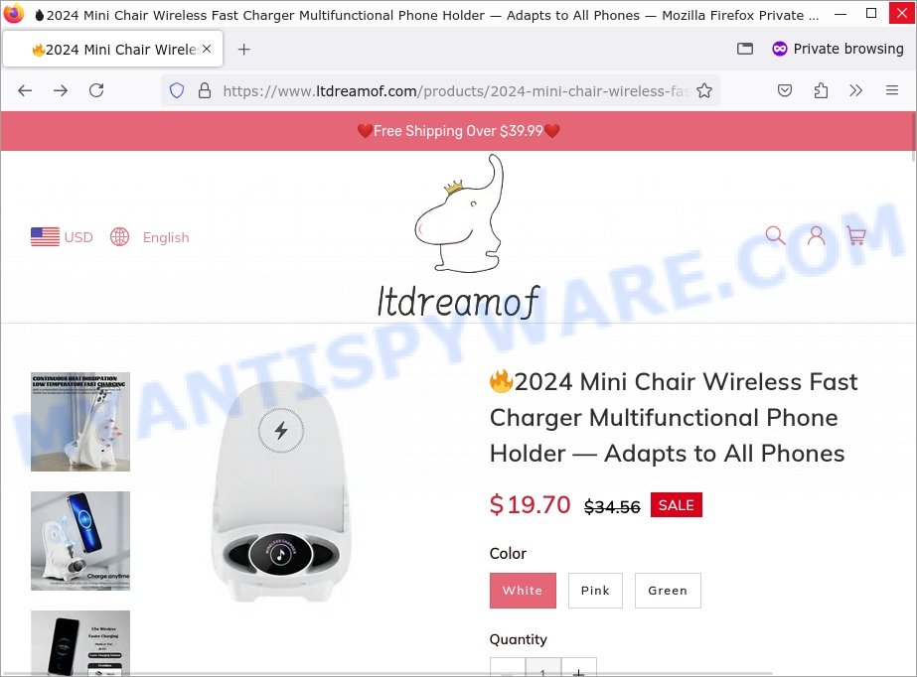Open a new browser tab

(243, 50)
